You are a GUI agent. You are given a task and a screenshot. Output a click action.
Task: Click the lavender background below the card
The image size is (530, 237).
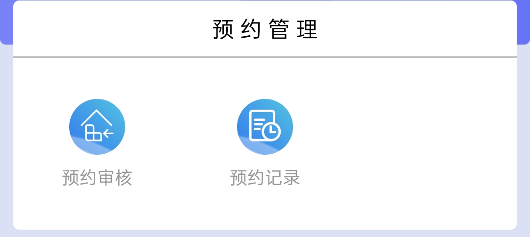pyautogui.click(x=265, y=234)
